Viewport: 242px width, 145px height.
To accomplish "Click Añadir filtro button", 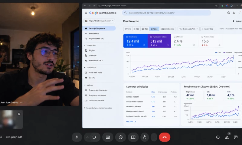I will coord(208,29).
